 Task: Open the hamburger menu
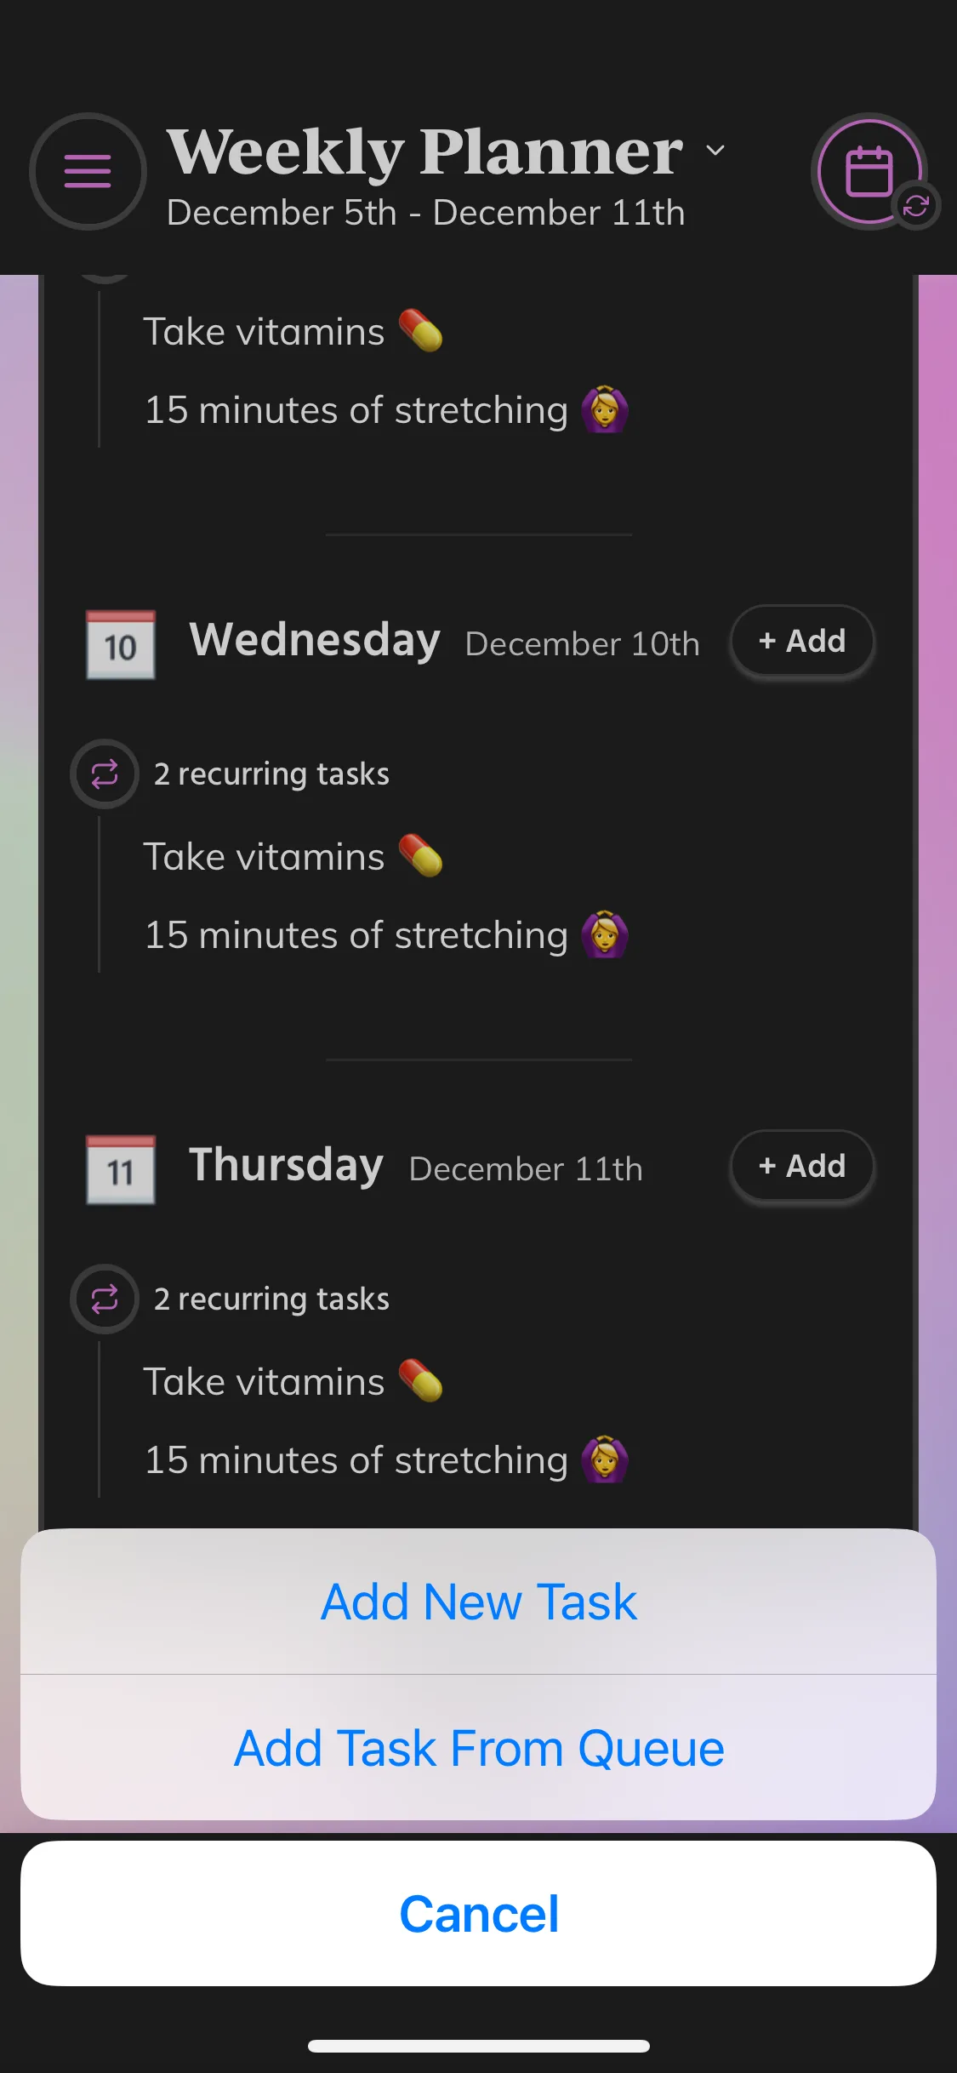click(88, 171)
